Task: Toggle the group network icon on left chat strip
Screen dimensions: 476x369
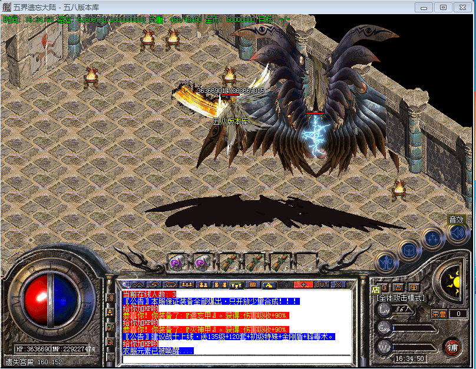Action: click(110, 313)
